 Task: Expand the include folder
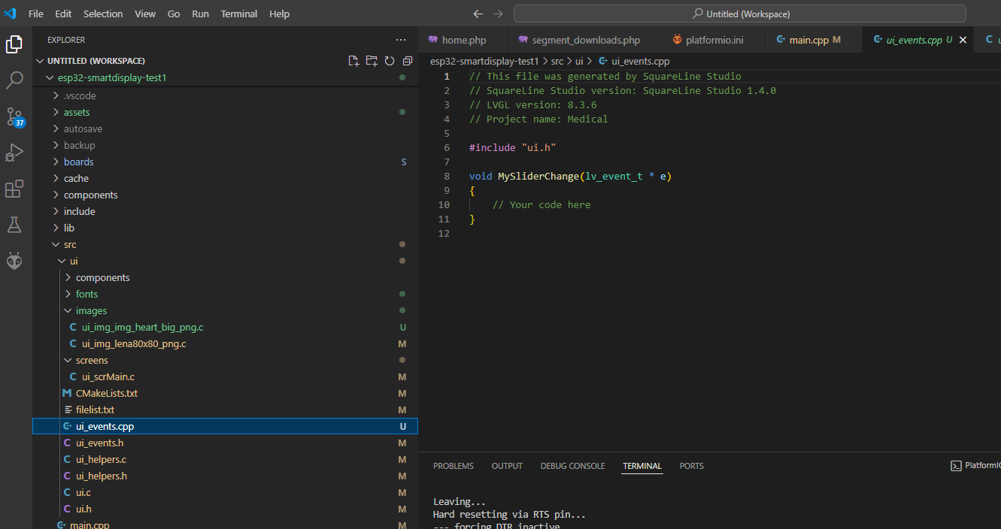coord(225,211)
